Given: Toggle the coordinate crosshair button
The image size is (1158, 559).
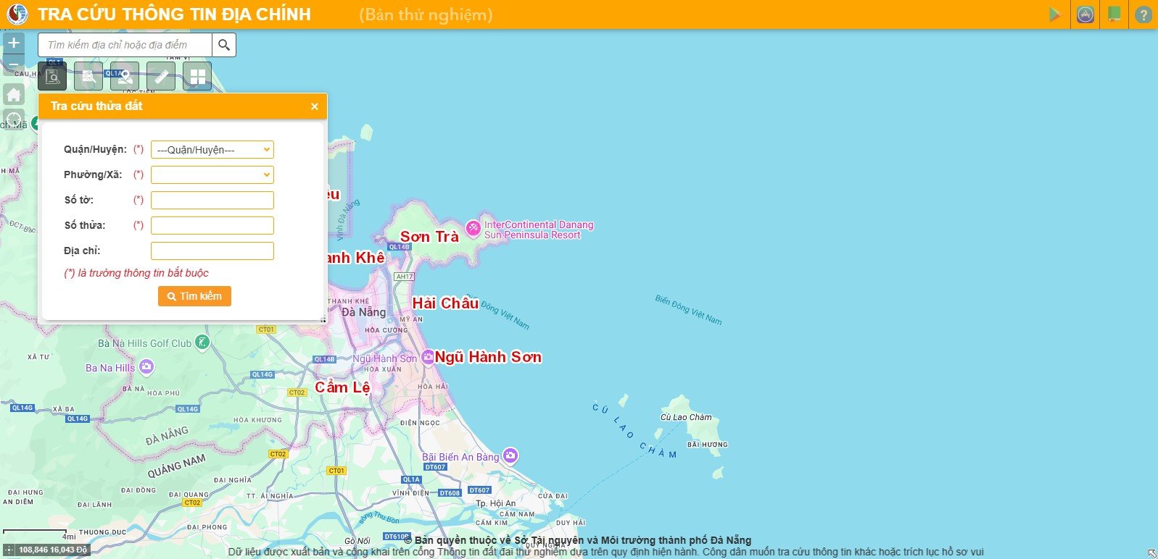Looking at the screenshot, I should click(9, 550).
